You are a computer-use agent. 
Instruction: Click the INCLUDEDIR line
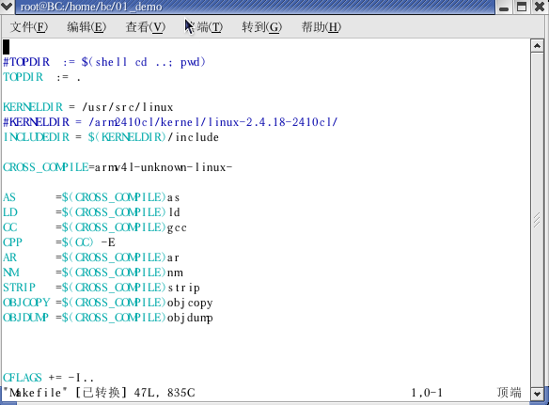[x=111, y=137]
